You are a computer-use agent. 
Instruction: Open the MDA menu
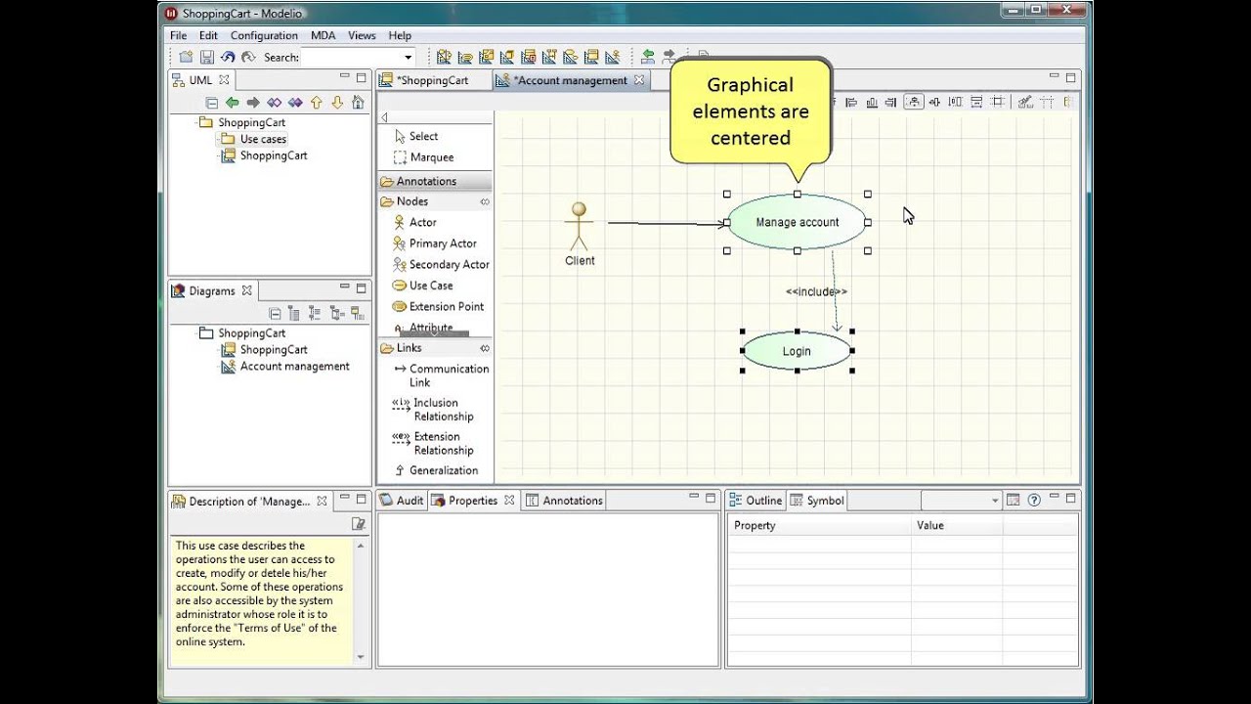click(x=323, y=35)
